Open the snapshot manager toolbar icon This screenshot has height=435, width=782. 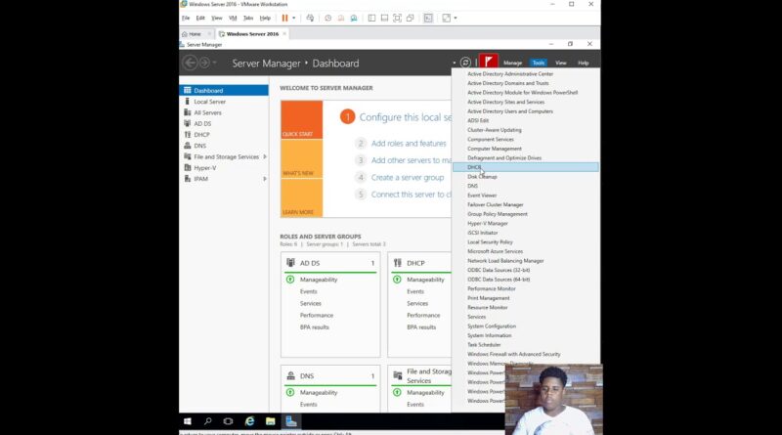[354, 18]
